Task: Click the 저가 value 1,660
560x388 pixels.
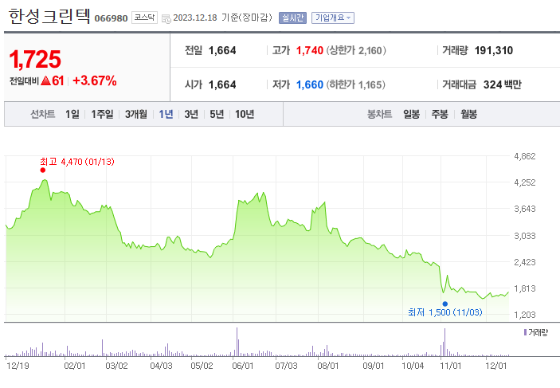Action: tap(310, 85)
